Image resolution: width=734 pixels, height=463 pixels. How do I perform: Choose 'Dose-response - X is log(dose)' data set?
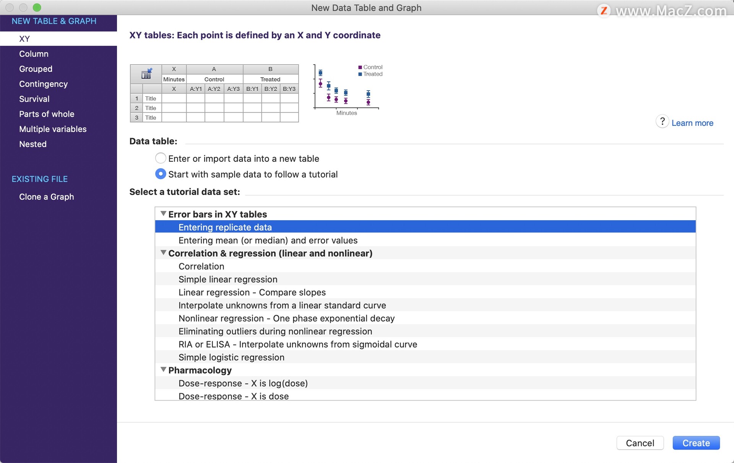tap(243, 383)
